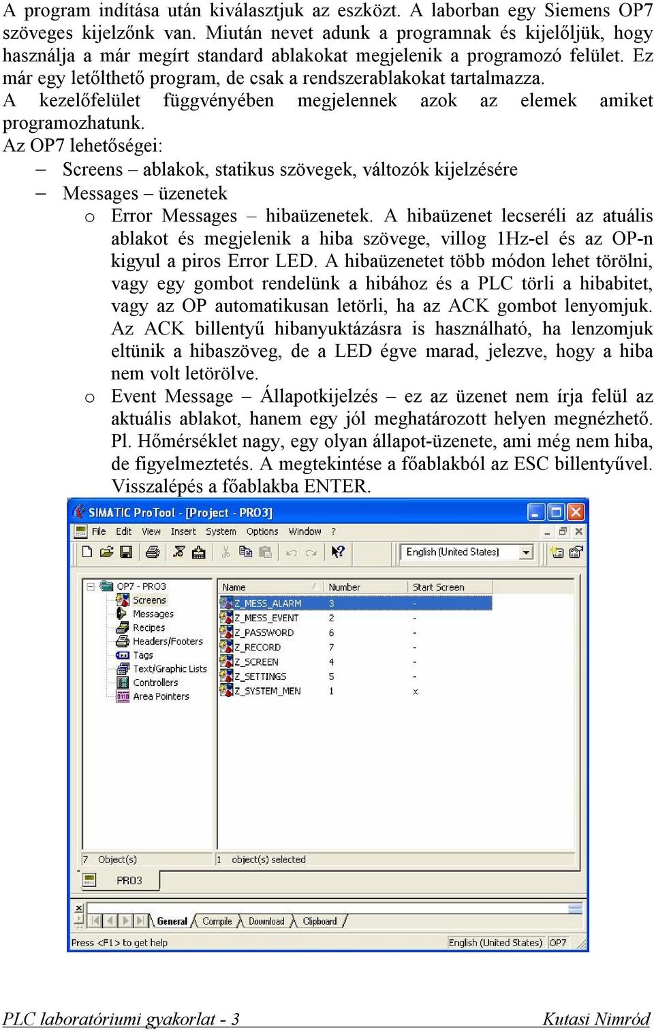Click the Download to device toolbar icon
Screen dimensions: 654x1030
pos(198,552)
